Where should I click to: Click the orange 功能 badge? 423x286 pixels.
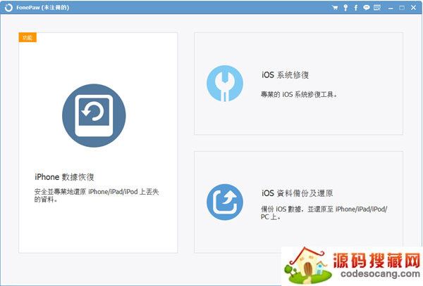[27, 37]
